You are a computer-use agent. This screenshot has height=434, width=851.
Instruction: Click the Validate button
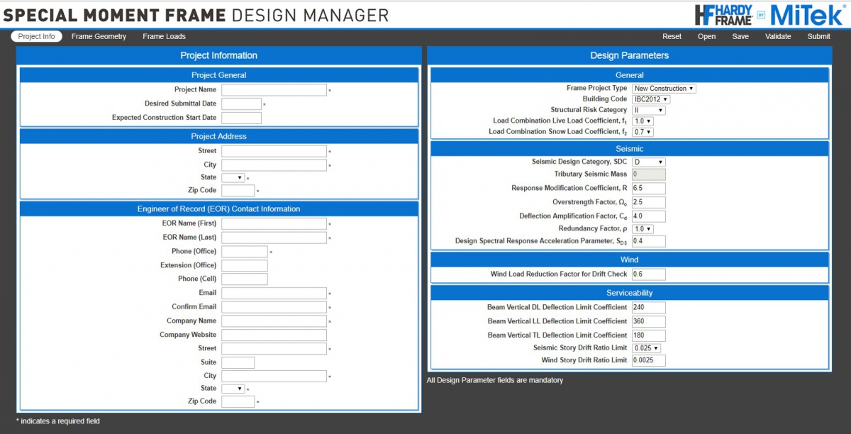tap(778, 36)
